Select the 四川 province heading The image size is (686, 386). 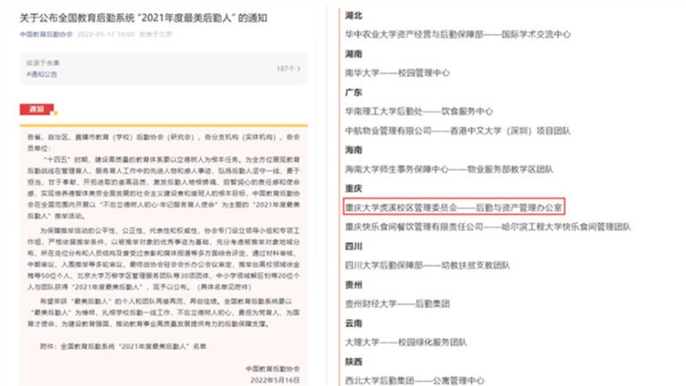353,246
